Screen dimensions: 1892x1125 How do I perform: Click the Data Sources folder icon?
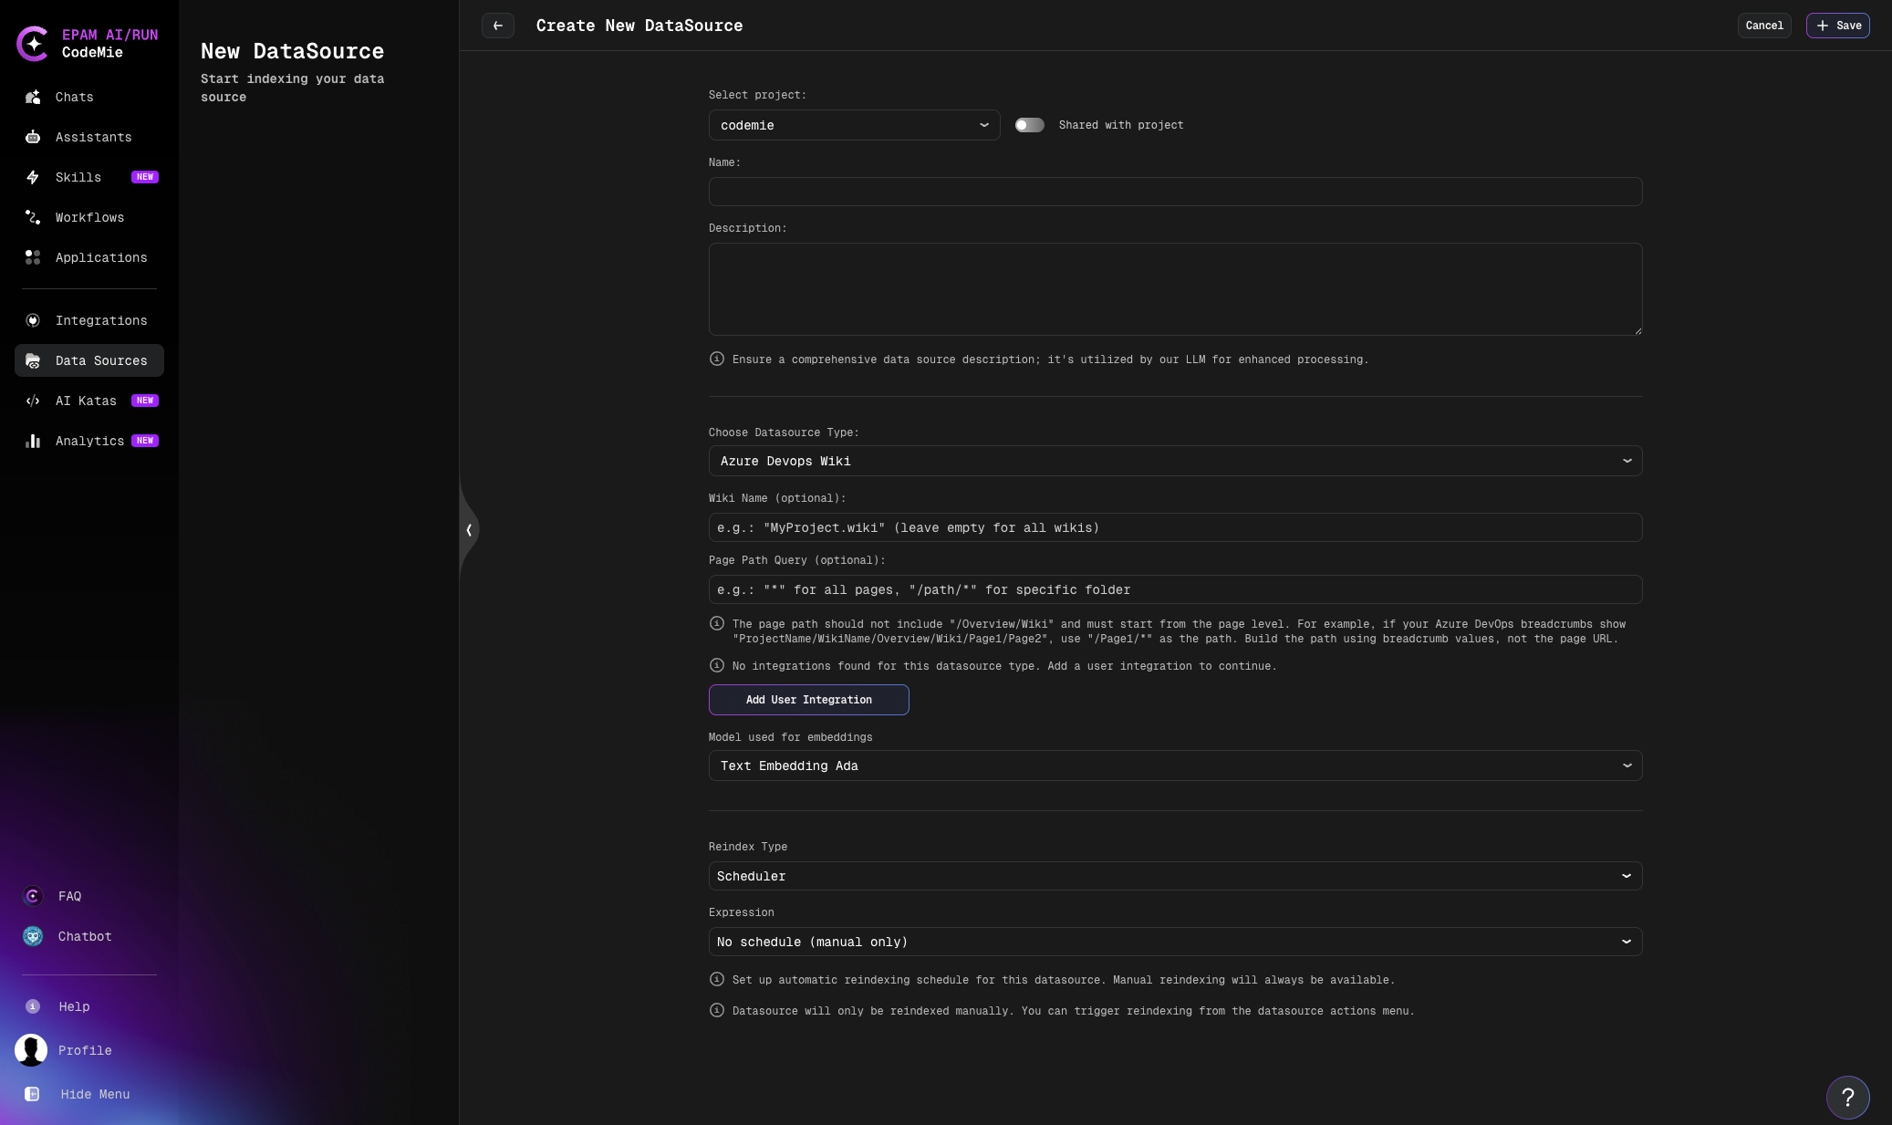pyautogui.click(x=33, y=360)
